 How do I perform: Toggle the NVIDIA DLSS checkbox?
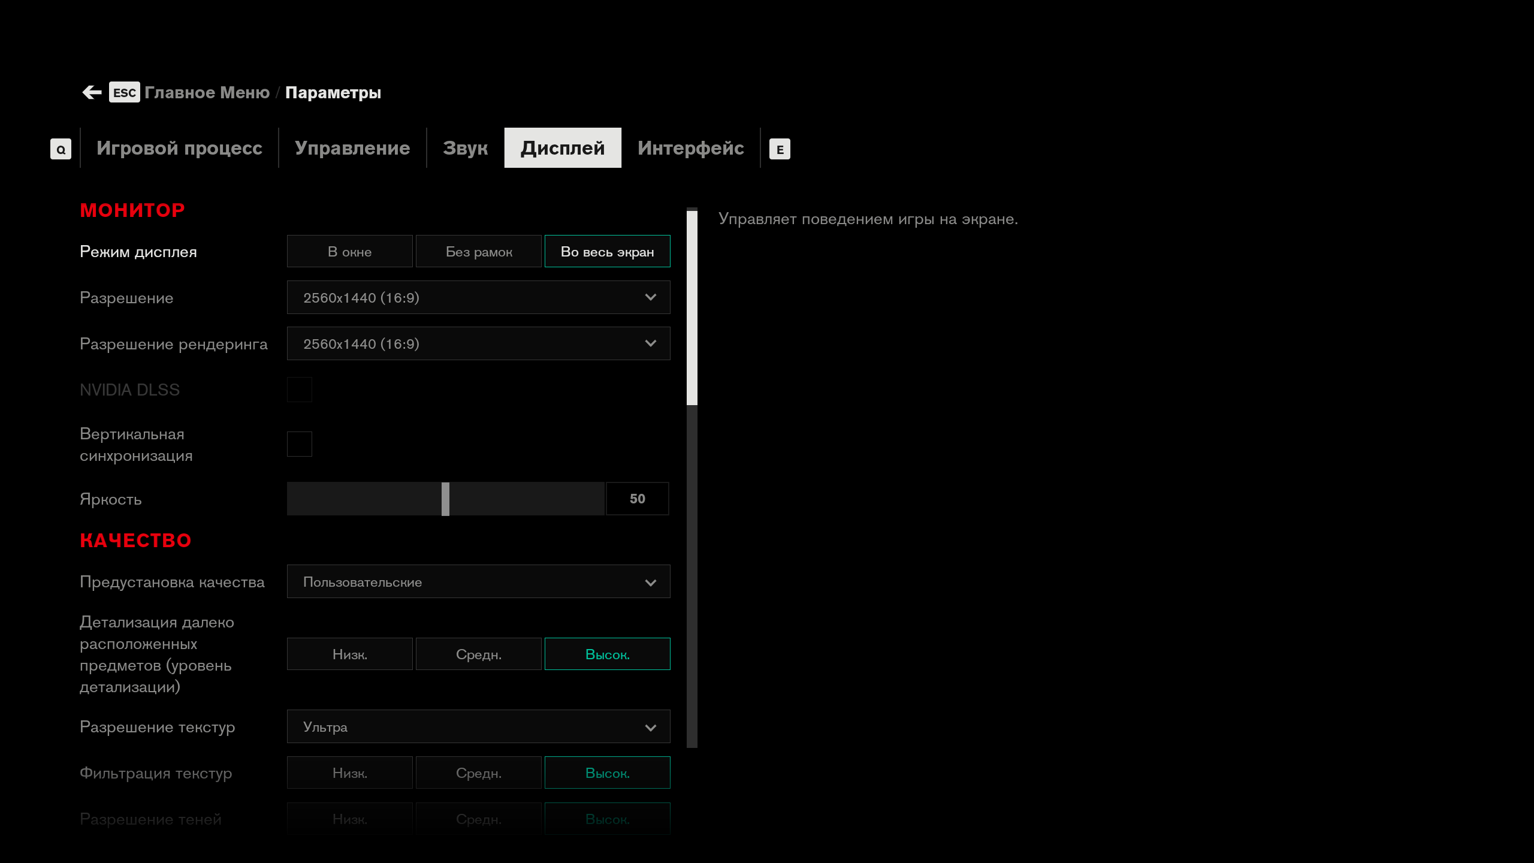click(x=299, y=390)
